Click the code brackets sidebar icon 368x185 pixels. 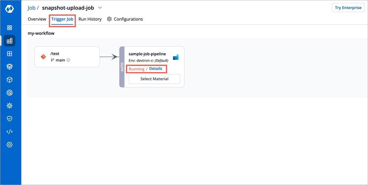[x=9, y=132]
